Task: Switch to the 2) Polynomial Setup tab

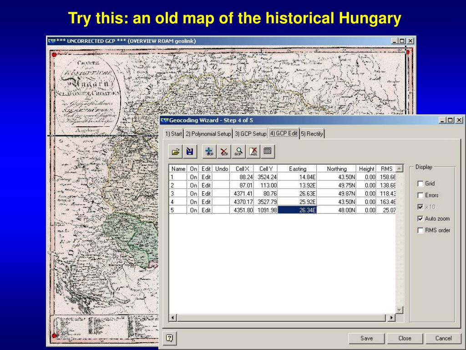Action: pos(208,134)
